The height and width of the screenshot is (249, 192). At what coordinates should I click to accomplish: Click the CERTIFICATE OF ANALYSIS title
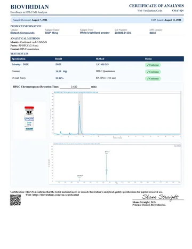[x=156, y=6]
